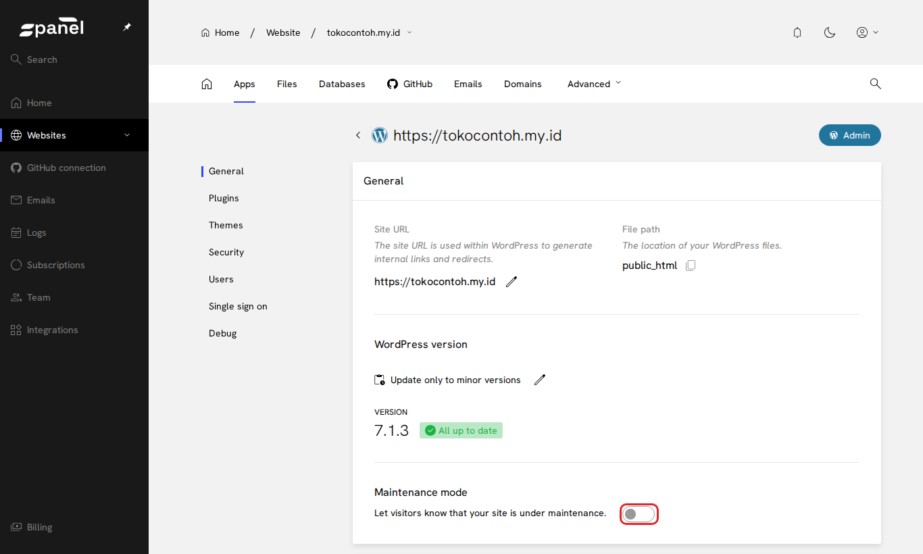Screen dimensions: 923x554
Task: Open the Apps tab
Action: [x=245, y=84]
